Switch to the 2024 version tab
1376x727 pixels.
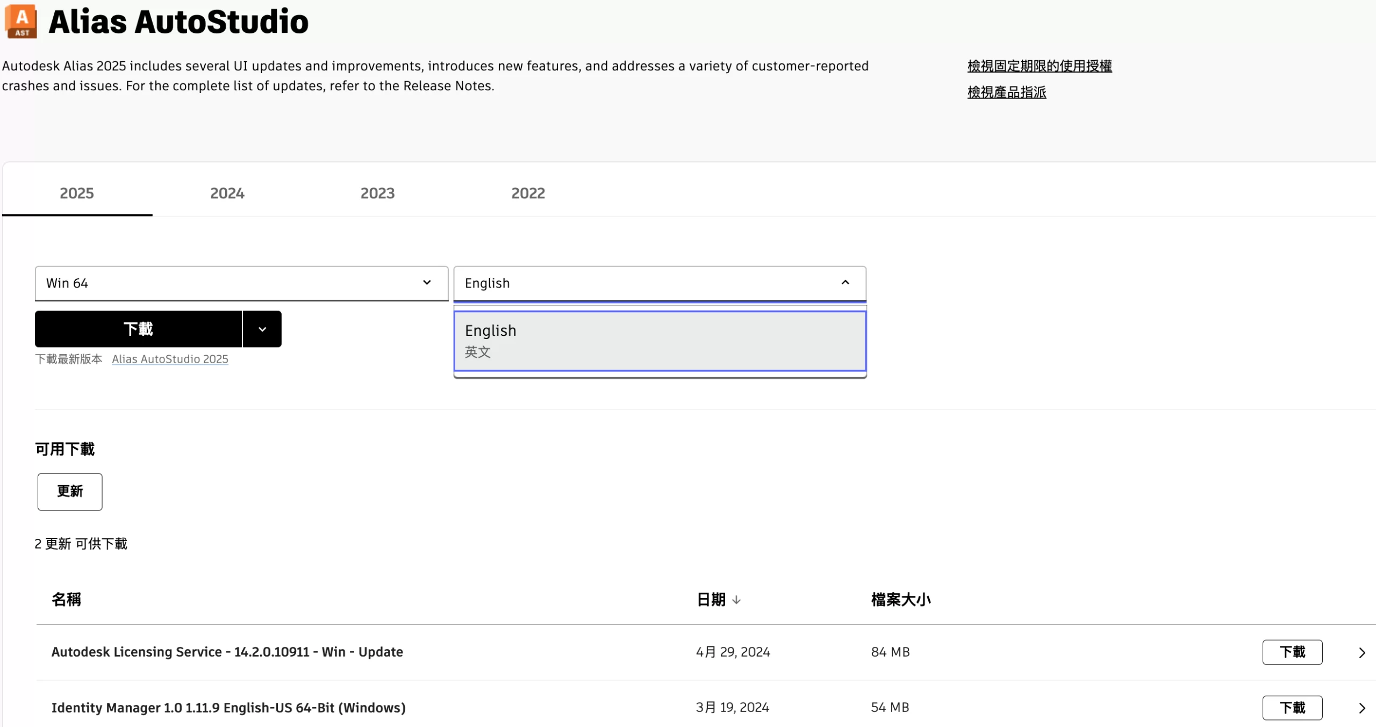tap(227, 193)
